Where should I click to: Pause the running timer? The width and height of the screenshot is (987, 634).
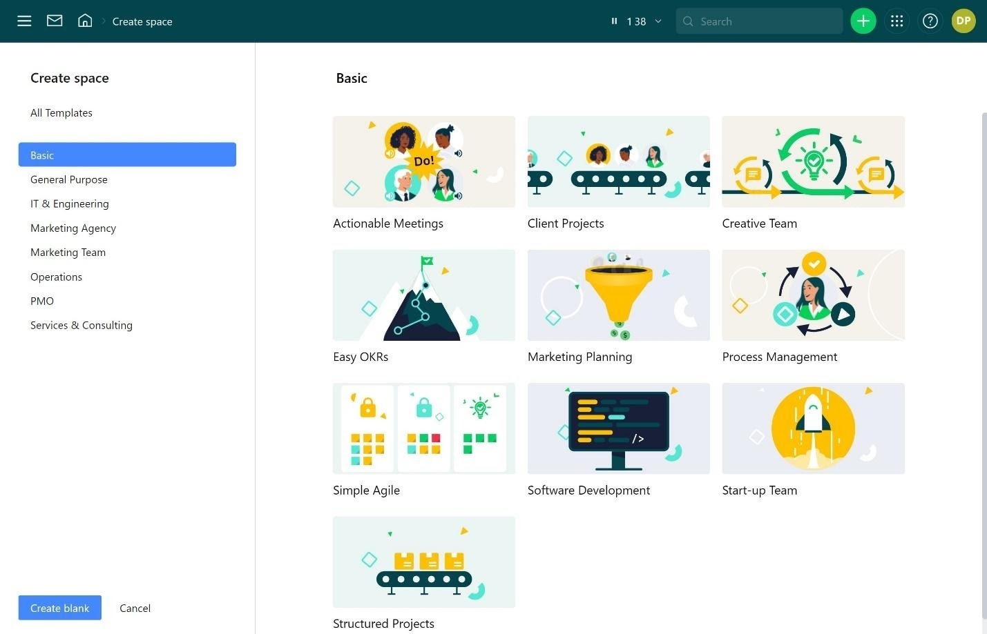pos(614,21)
